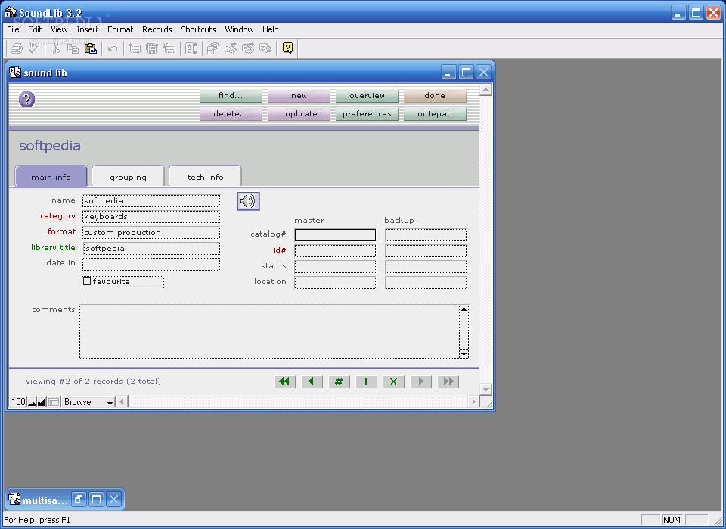The image size is (726, 529).
Task: Click the find... button
Action: (231, 96)
